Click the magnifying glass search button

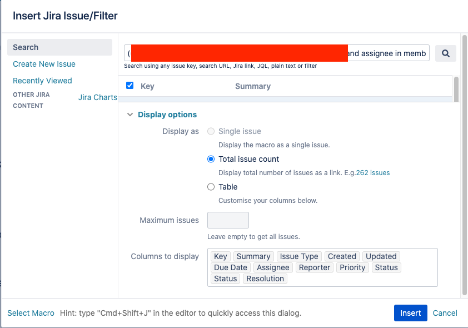point(445,53)
